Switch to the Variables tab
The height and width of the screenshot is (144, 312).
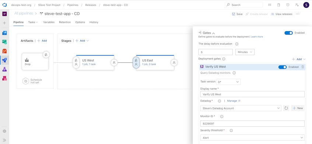[49, 22]
